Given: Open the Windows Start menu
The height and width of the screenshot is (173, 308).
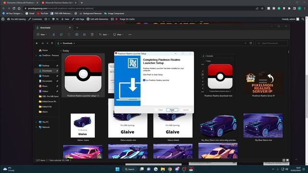Looking at the screenshot, I should click(x=117, y=169).
